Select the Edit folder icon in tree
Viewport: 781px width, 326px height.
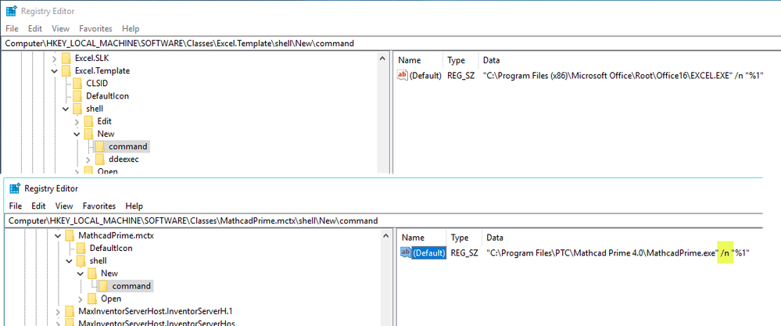(x=88, y=121)
